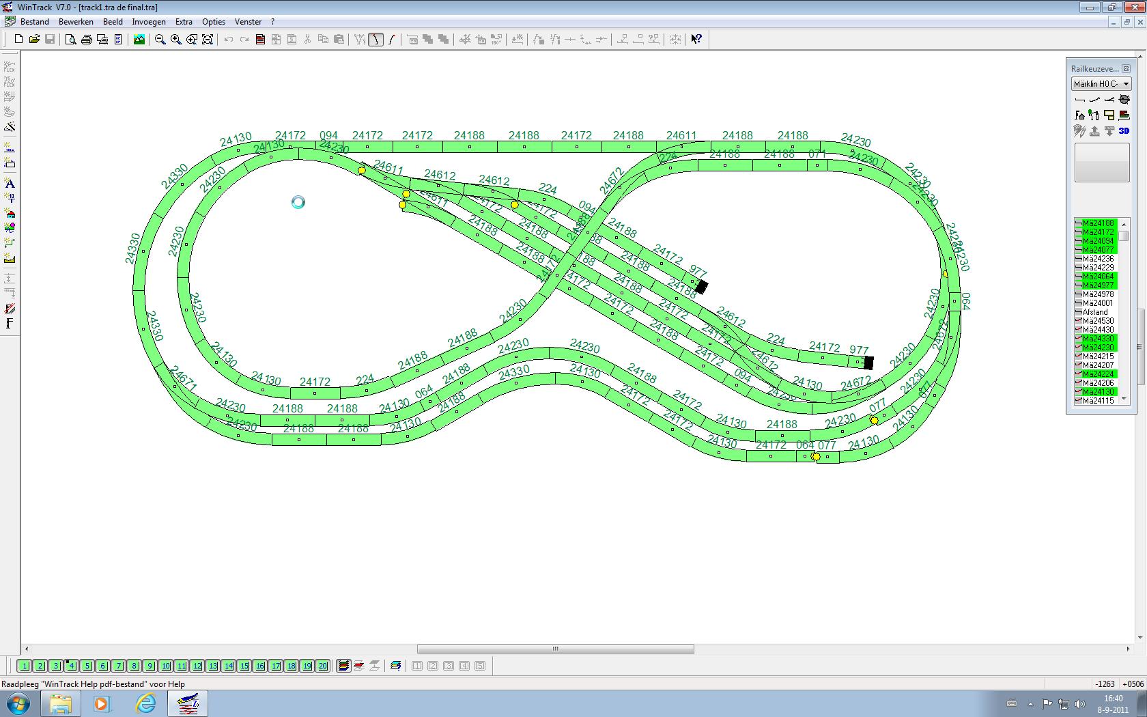
Task: Select Mä24236 in the track list
Action: [1096, 259]
